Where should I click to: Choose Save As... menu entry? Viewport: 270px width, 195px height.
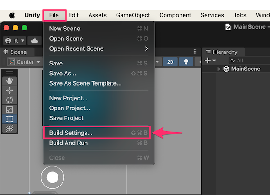point(99,74)
